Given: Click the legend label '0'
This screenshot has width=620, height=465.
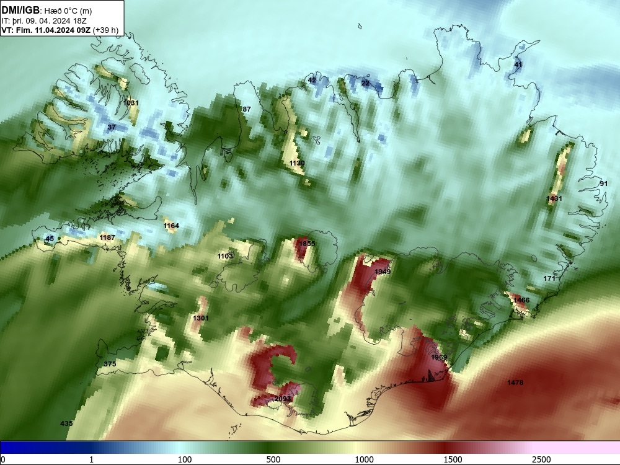Looking at the screenshot, I should point(3,459).
